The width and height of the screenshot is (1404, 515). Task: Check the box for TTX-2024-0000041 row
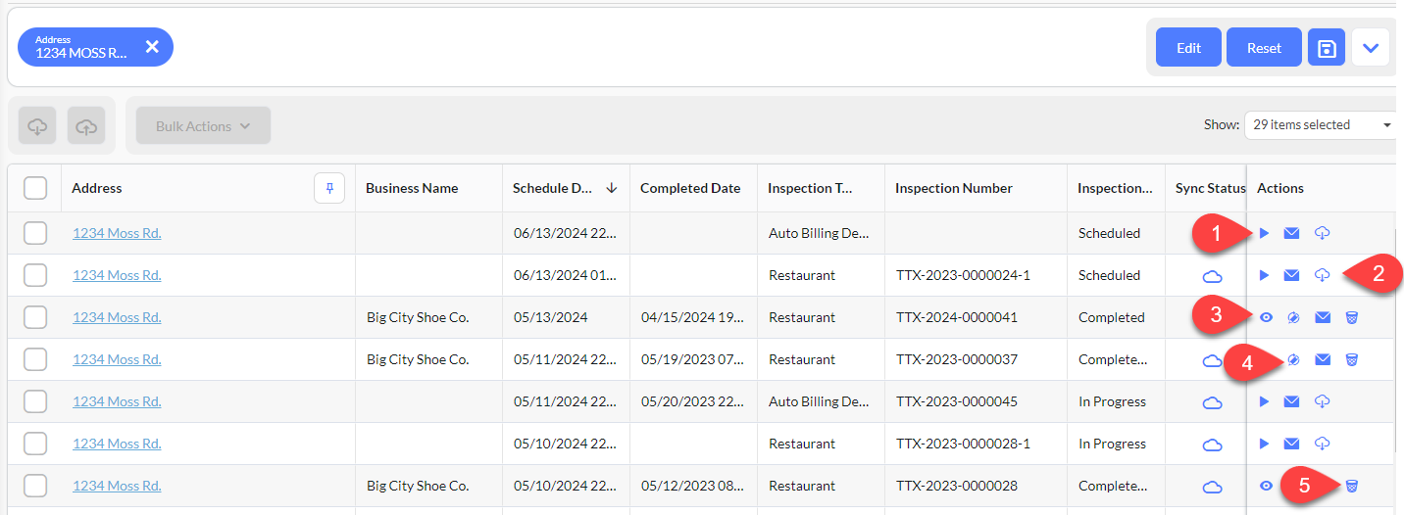point(35,317)
